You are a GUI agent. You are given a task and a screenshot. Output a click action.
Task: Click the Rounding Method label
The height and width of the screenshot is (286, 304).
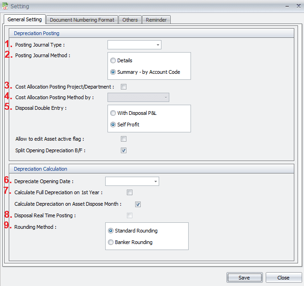(x=35, y=227)
